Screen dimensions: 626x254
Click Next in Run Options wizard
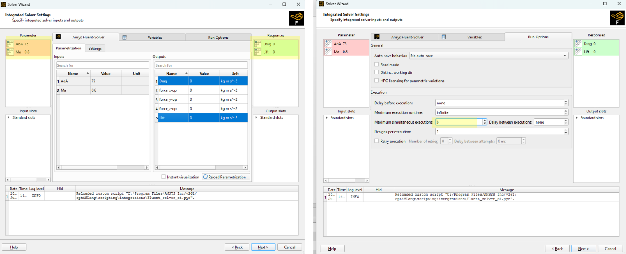(584, 249)
